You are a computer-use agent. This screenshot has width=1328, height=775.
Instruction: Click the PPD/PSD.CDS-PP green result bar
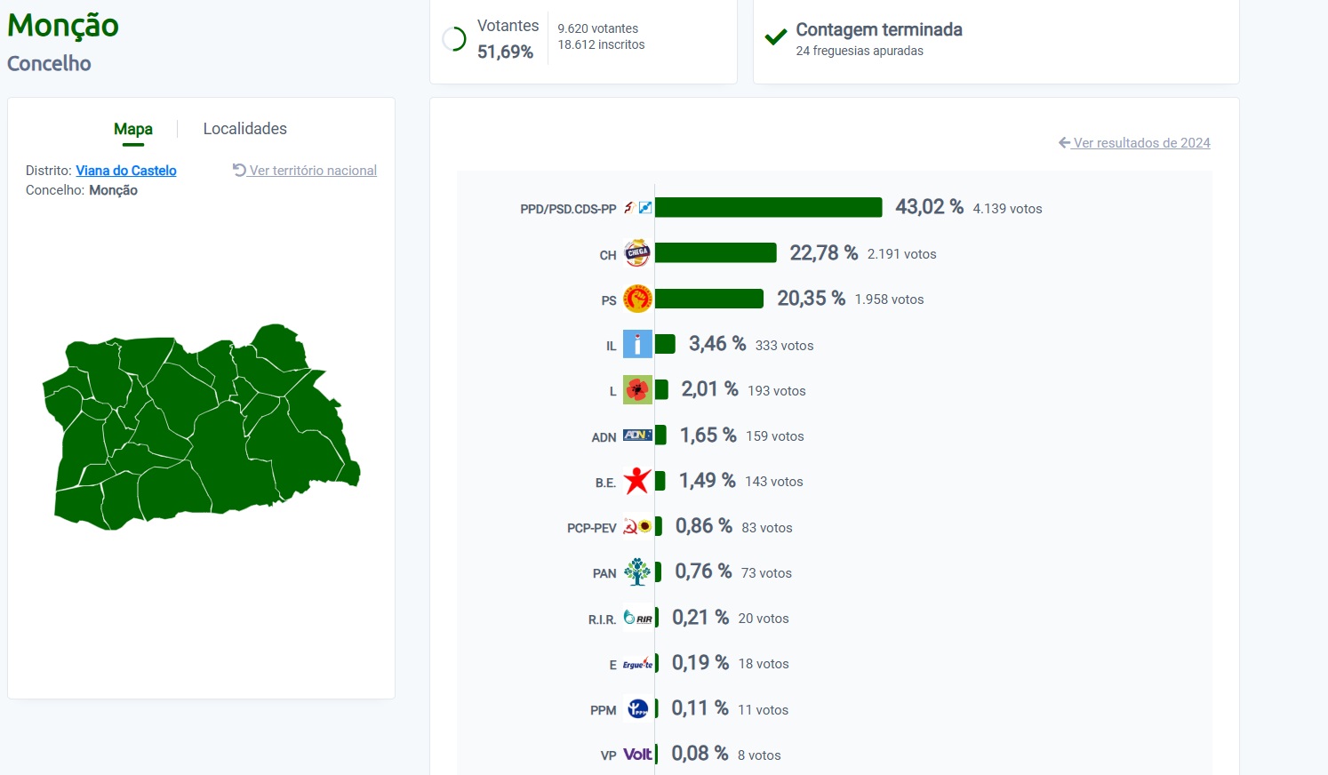coord(769,207)
